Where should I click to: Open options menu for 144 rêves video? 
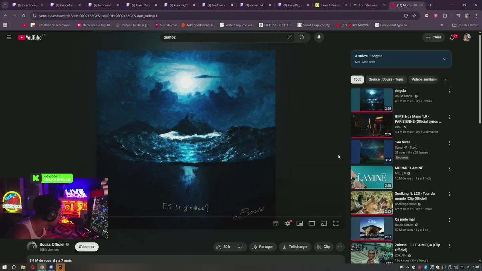(449, 143)
